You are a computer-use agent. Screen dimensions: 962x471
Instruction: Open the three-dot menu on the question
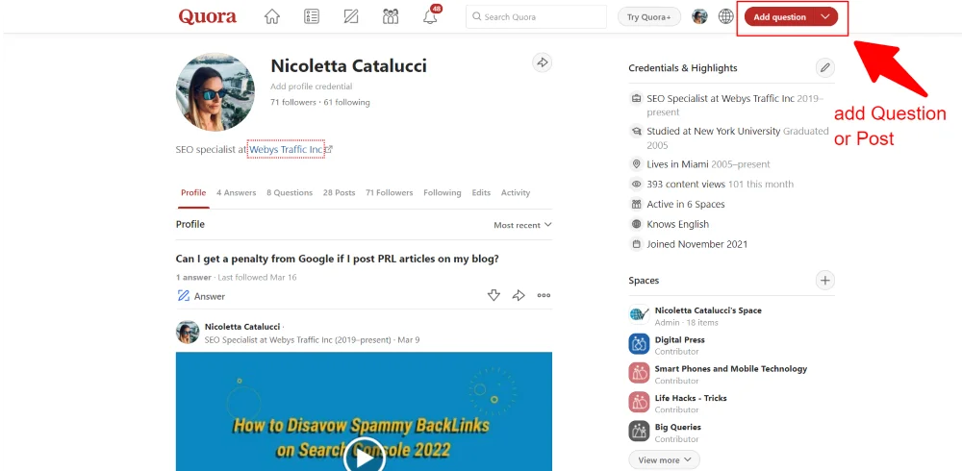pyautogui.click(x=544, y=296)
